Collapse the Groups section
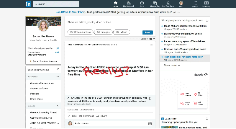The height and width of the screenshot is (129, 236). 58,106
